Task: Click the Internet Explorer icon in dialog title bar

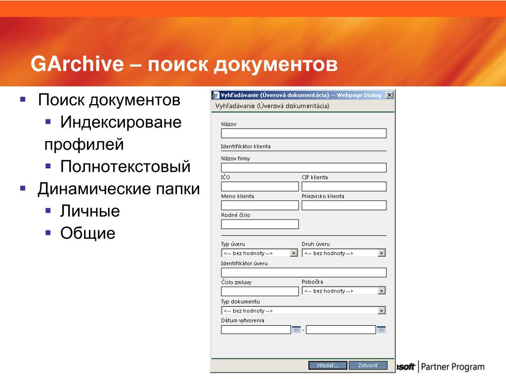Action: pyautogui.click(x=215, y=95)
